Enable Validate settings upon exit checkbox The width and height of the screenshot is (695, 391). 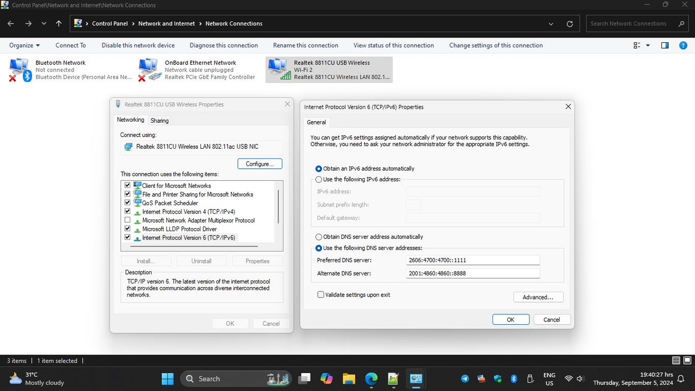(320, 295)
